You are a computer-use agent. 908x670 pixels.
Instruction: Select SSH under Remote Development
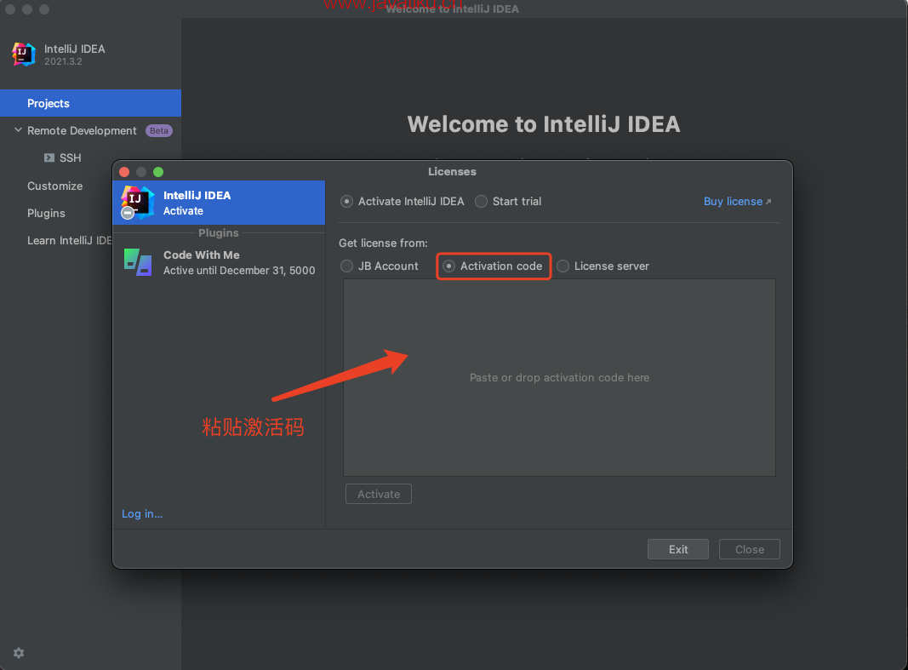[70, 158]
